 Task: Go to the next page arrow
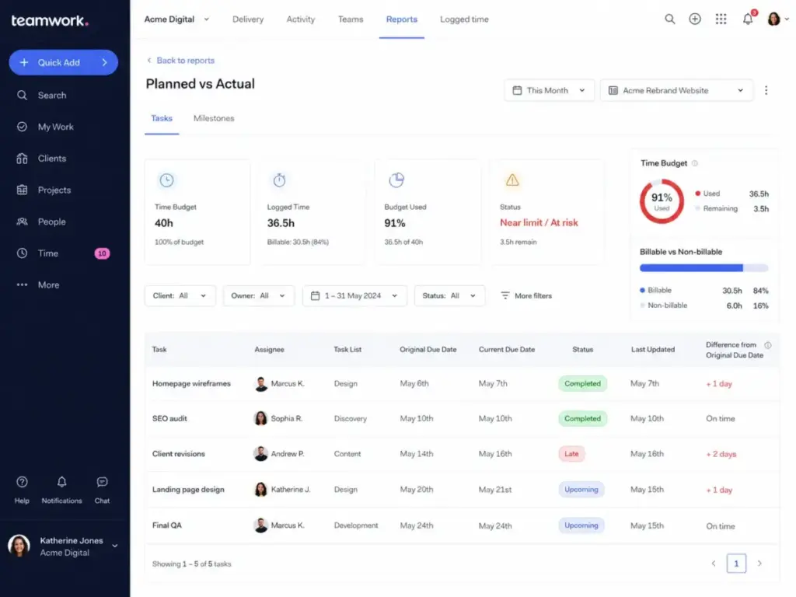759,564
